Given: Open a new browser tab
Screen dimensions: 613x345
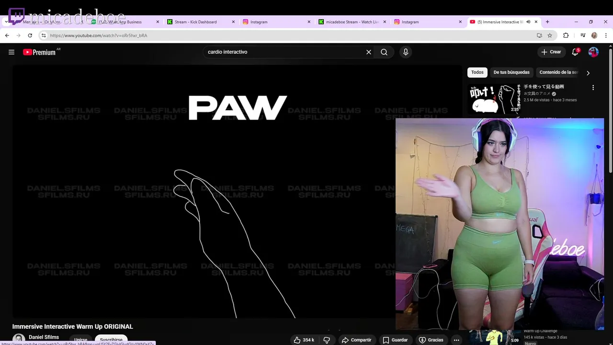Looking at the screenshot, I should [x=547, y=22].
